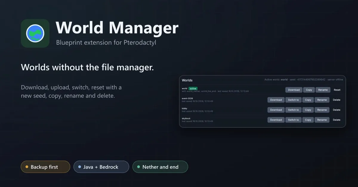Select the 'Java + Bedrock' pill tag
358x187 pixels.
coord(101,167)
